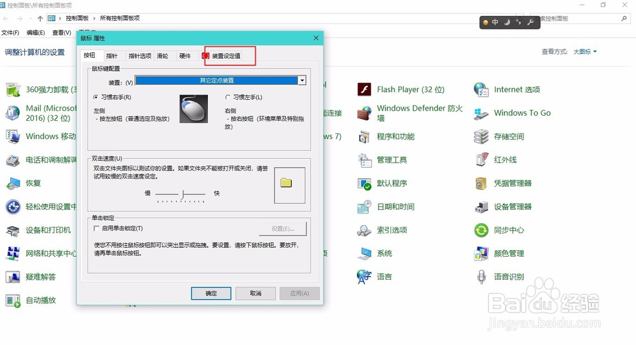Expand 装置 device dropdown arrow
This screenshot has width=636, height=345.
pos(301,80)
